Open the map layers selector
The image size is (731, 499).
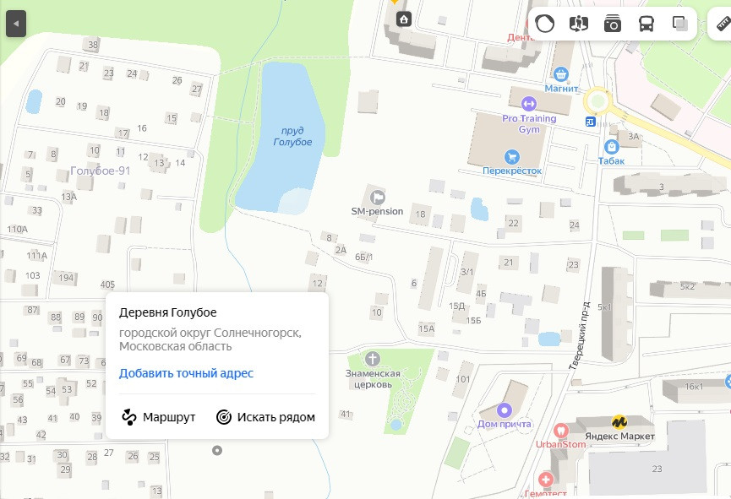click(680, 24)
